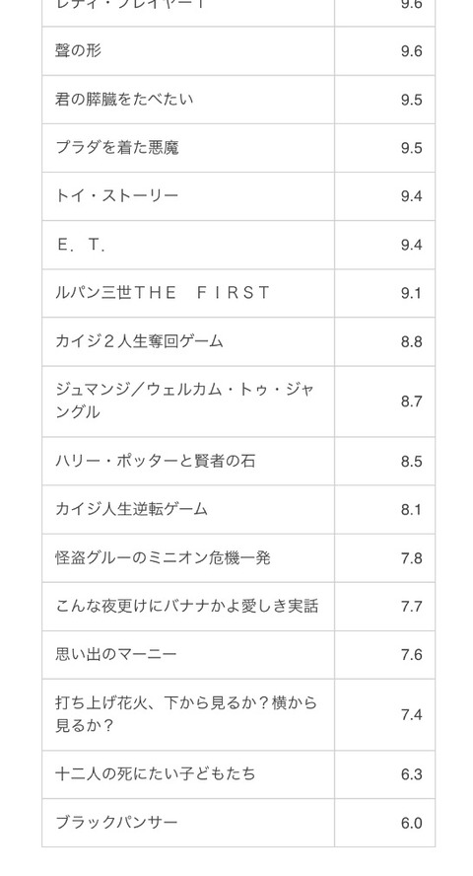Select こんな夜更けにバナナかよ愛しき実話 row
Screen dimensions: 473x876
click(238, 606)
